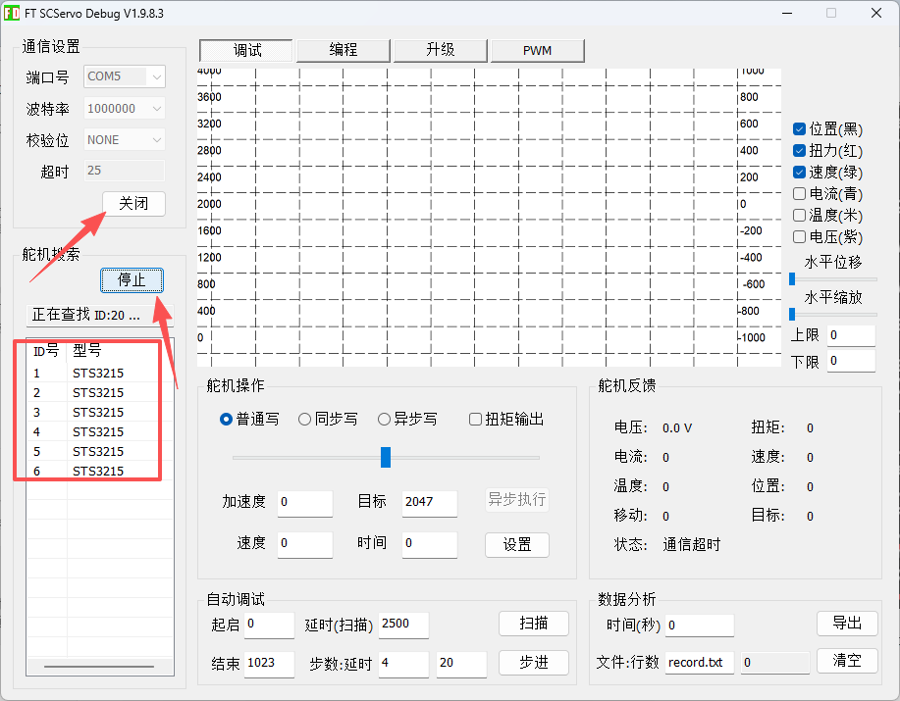Click the FT SCServo Debug app icon
Viewport: 900px width, 701px height.
pos(11,13)
